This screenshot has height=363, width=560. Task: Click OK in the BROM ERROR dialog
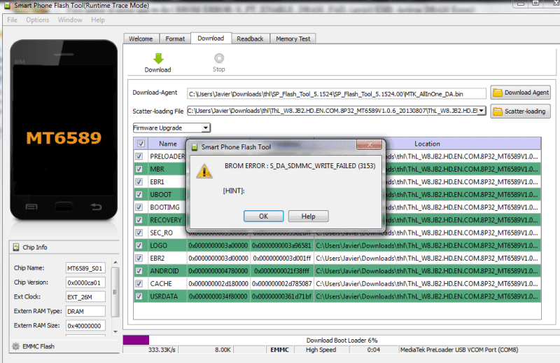point(264,217)
